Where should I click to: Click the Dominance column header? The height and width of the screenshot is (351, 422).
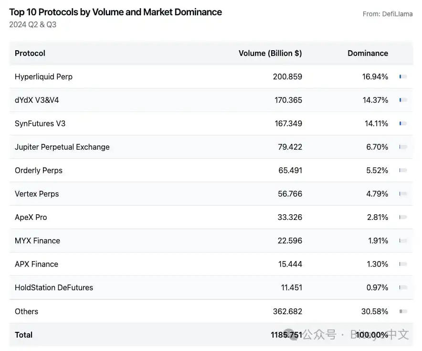click(x=368, y=53)
